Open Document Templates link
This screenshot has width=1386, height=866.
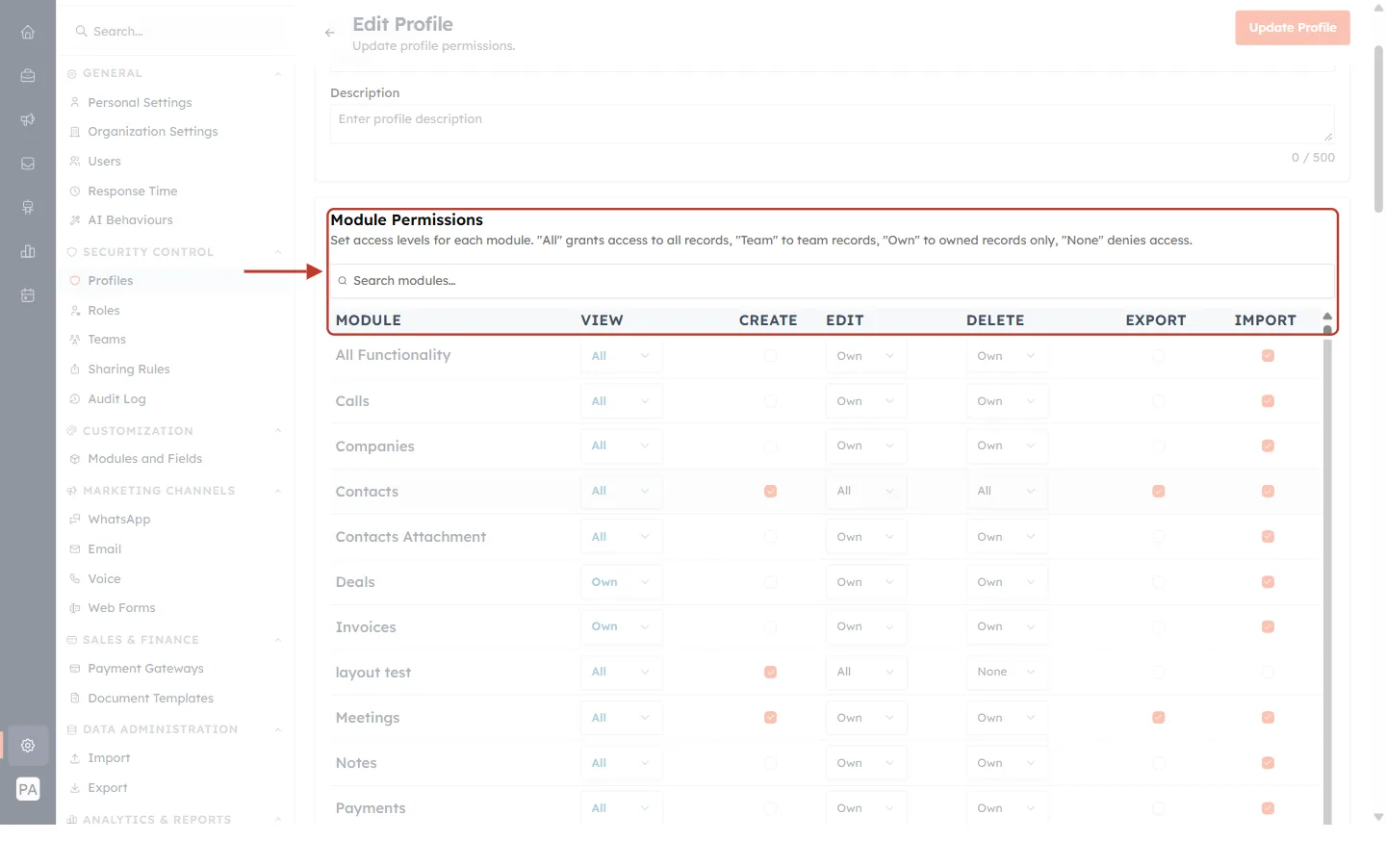click(151, 699)
